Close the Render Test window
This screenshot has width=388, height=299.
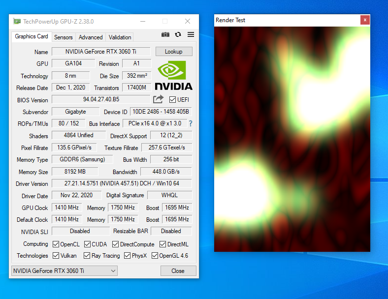coord(365,20)
